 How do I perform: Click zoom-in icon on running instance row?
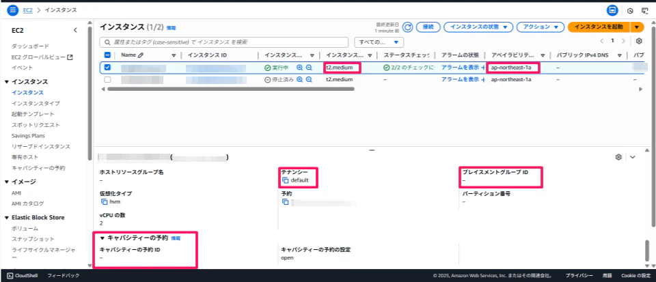(x=299, y=68)
